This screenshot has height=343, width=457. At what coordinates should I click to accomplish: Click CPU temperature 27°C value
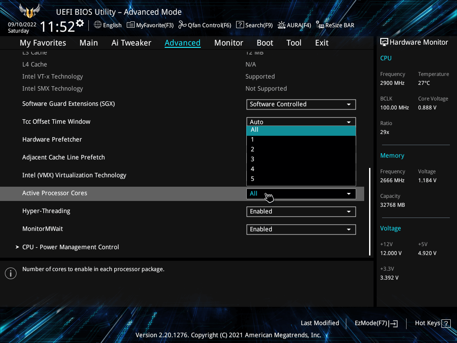pos(424,83)
